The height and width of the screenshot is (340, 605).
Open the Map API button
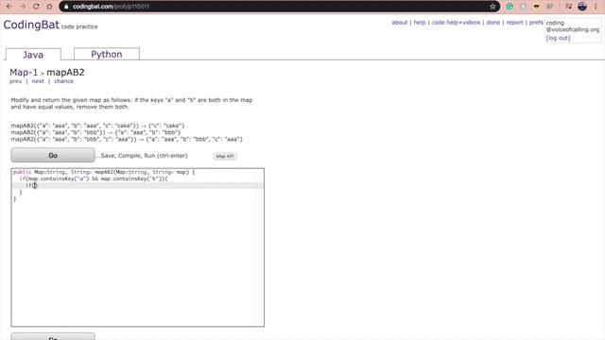[x=225, y=156]
